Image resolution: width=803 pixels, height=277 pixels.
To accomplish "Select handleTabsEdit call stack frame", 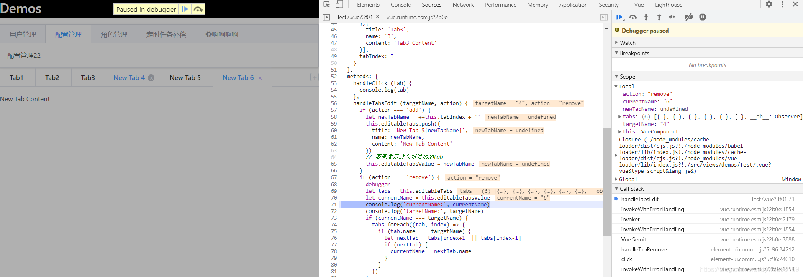I will [707, 199].
